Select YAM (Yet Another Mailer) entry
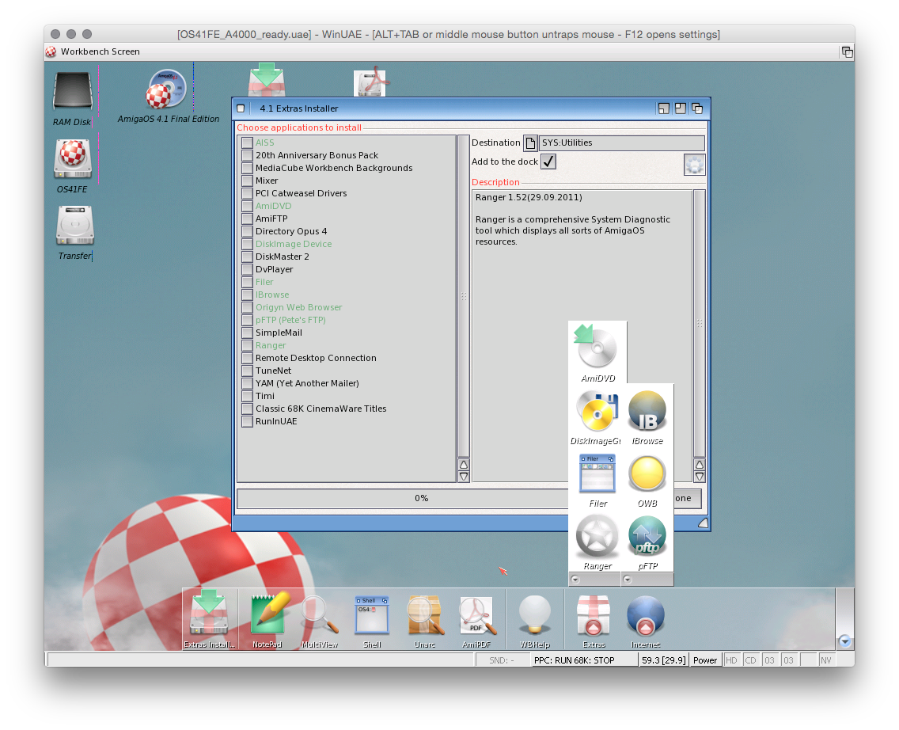This screenshot has height=730, width=899. point(307,383)
